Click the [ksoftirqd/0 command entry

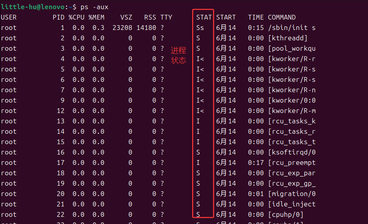[292, 152]
